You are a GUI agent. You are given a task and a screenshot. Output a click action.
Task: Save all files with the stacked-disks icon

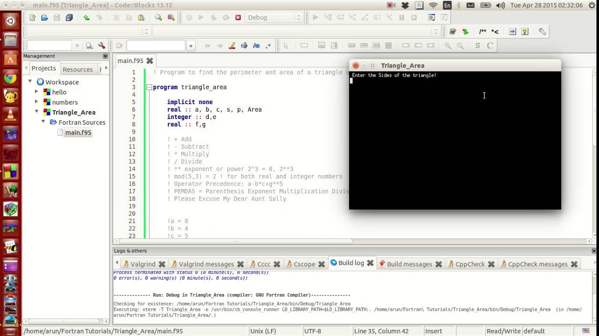click(69, 18)
